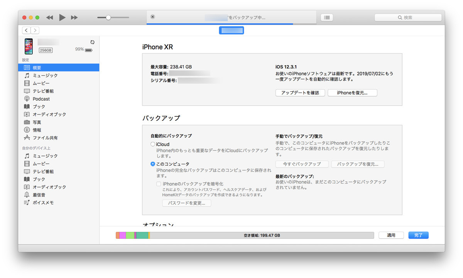Image resolution: width=463 pixels, height=278 pixels.
Task: Open テレビ番組 under the 設定 section
Action: [x=59, y=91]
